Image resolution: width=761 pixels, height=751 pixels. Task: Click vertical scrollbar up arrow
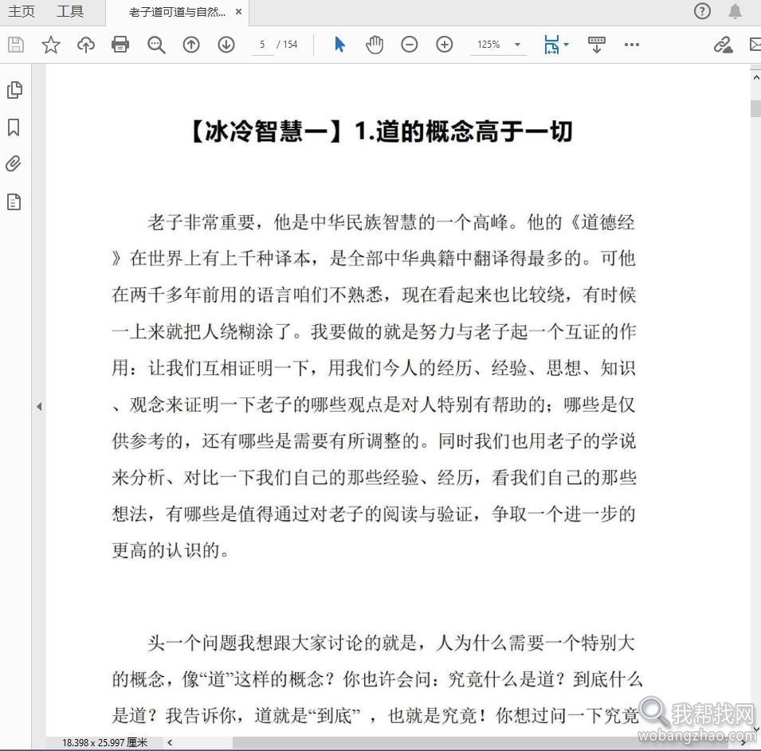(755, 77)
